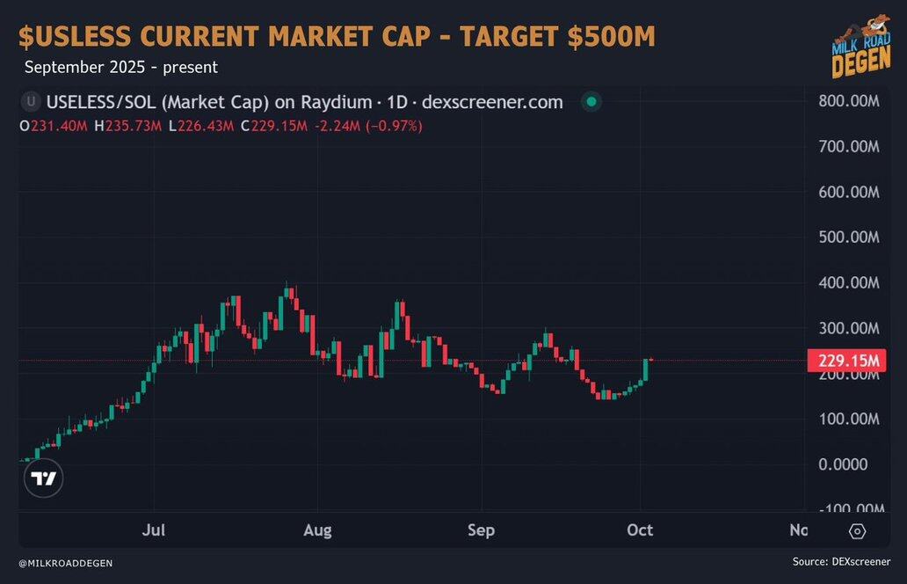The height and width of the screenshot is (584, 907).
Task: Click the Sep label on time axis
Action: 481,530
